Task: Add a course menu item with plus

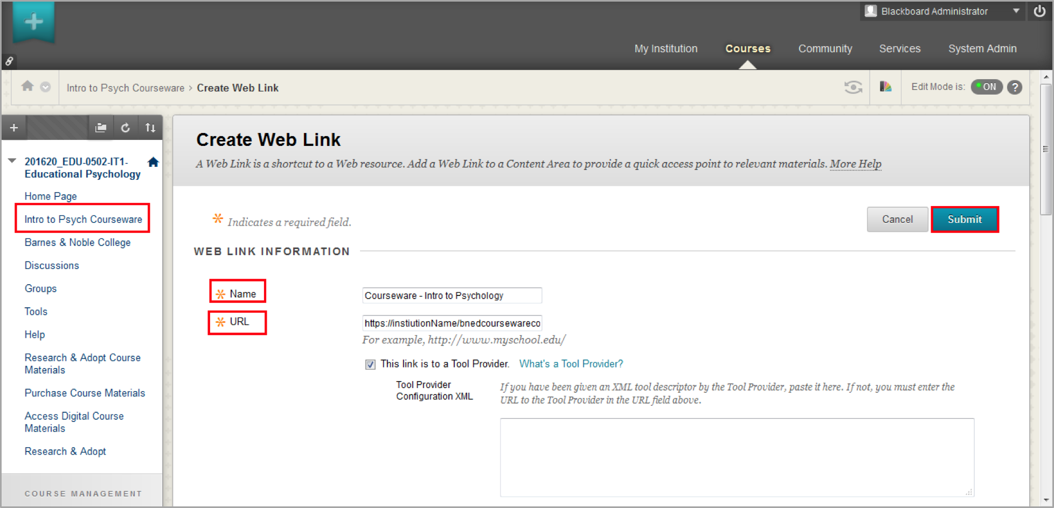Action: [x=14, y=128]
